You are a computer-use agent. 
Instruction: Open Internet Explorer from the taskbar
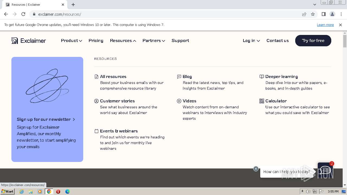click(x=22, y=191)
